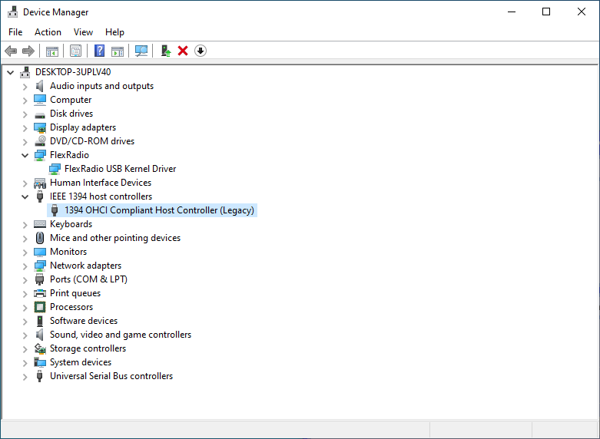Image resolution: width=600 pixels, height=439 pixels.
Task: Select the Human Interface Devices label
Action: point(100,183)
